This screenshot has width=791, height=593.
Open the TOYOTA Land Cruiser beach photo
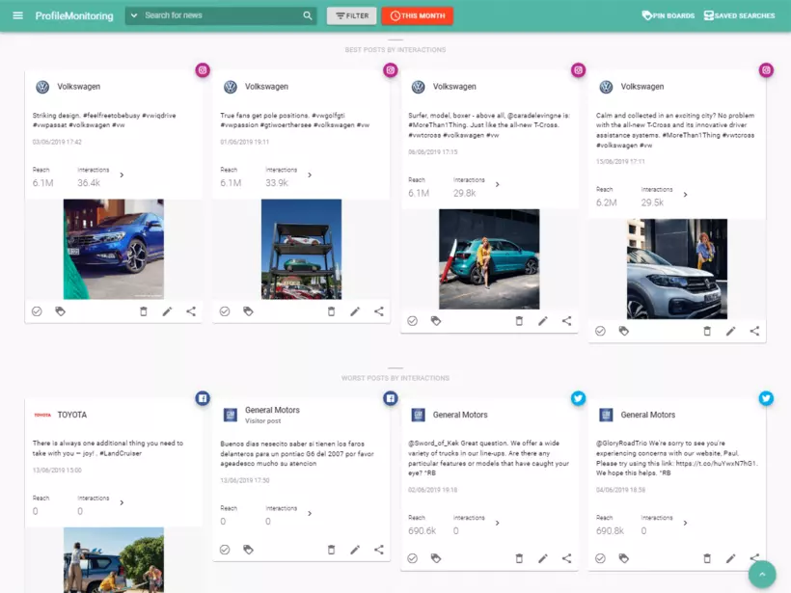(x=114, y=560)
